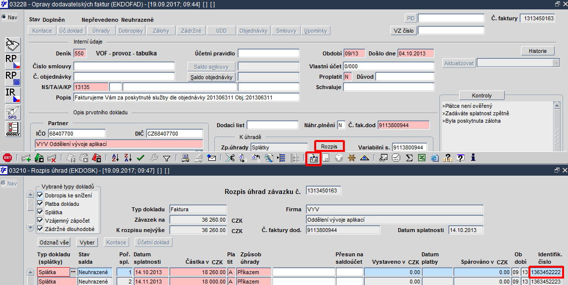Click the 'Saldo objednávky' button
This screenshot has height=285, width=568.
pos(212,77)
